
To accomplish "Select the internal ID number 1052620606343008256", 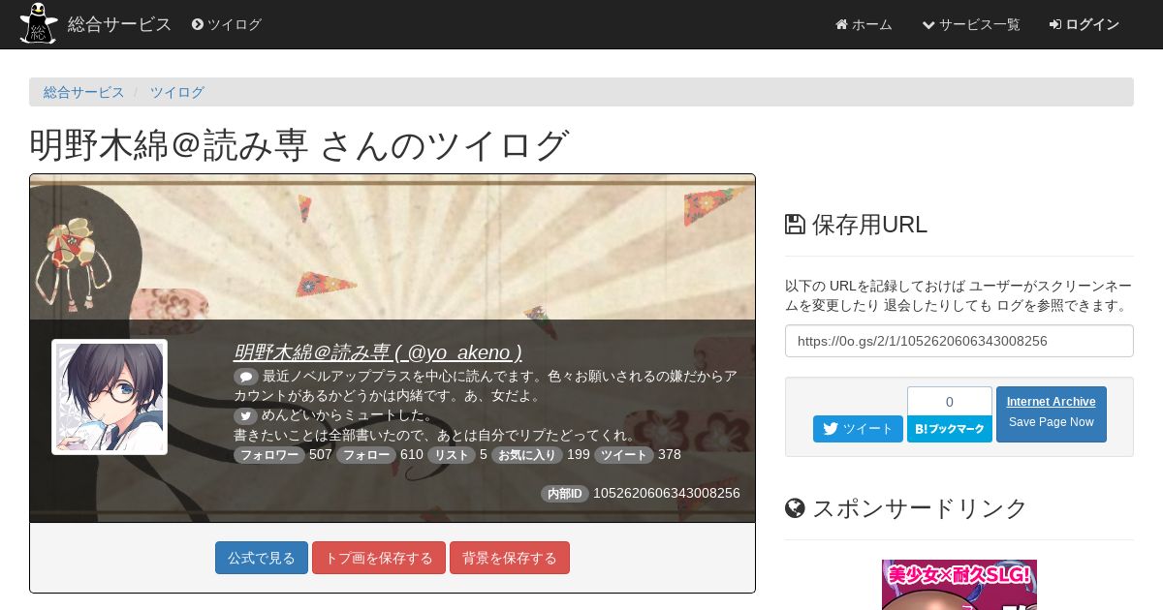I will [667, 494].
